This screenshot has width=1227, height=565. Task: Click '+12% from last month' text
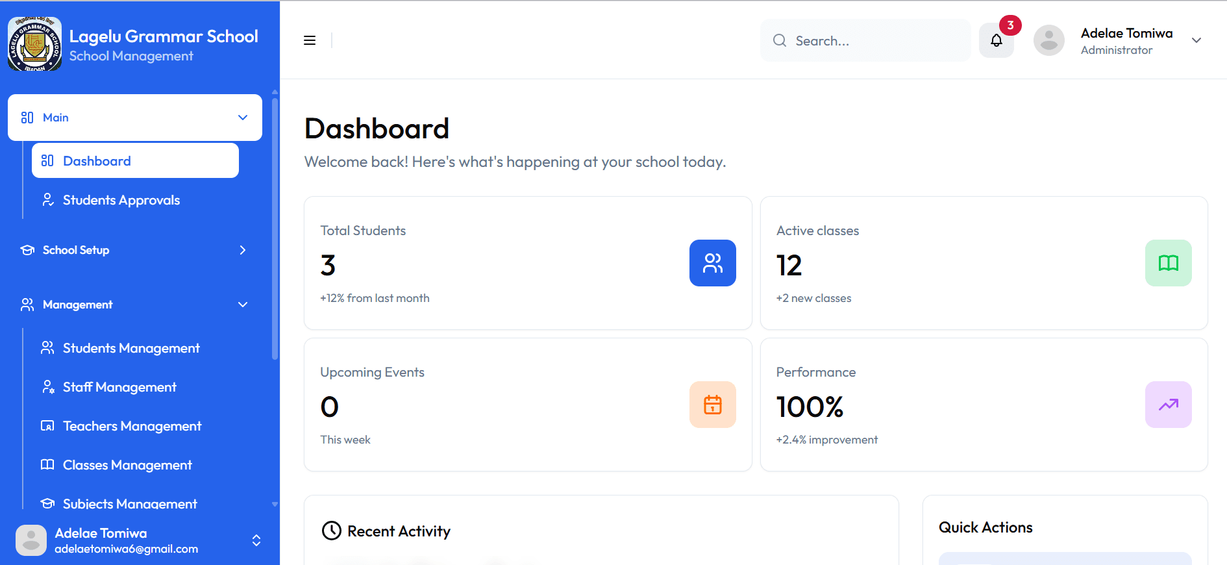point(375,298)
